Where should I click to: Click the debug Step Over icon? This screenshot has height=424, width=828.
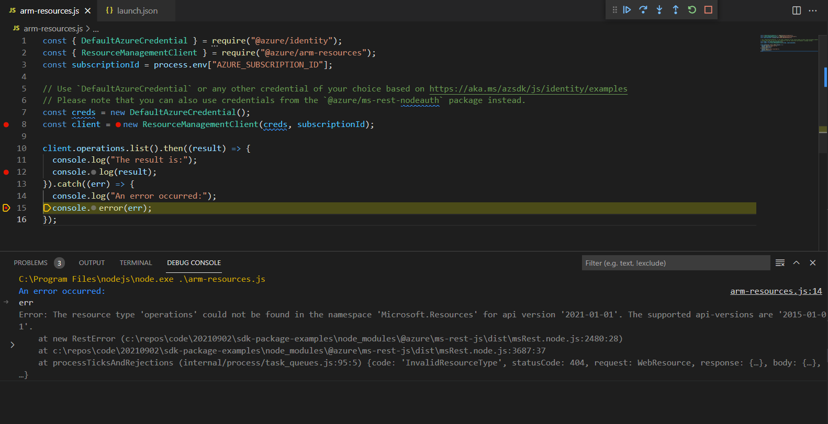(643, 10)
